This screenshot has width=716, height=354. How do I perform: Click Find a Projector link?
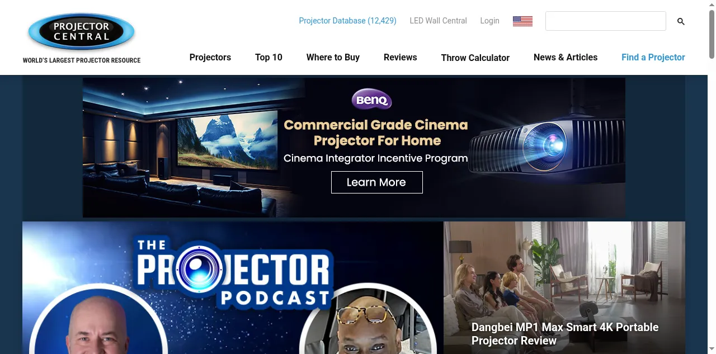pos(653,57)
